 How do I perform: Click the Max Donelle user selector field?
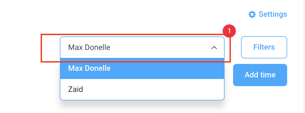coord(142,47)
